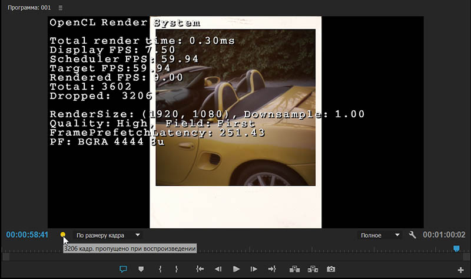Open the 'Полное' playback resolution dropdown

(380, 235)
